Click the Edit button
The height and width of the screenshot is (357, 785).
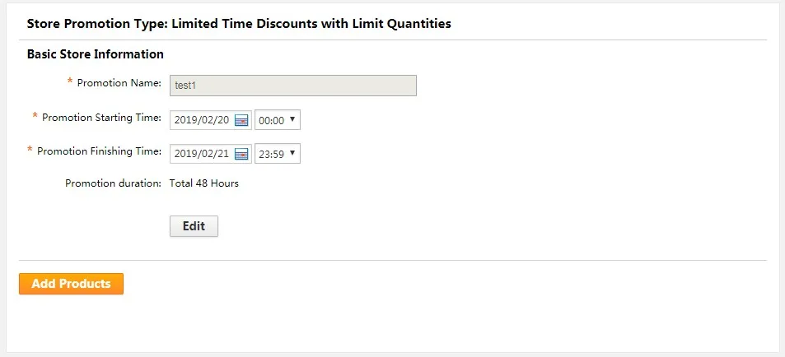[194, 226]
